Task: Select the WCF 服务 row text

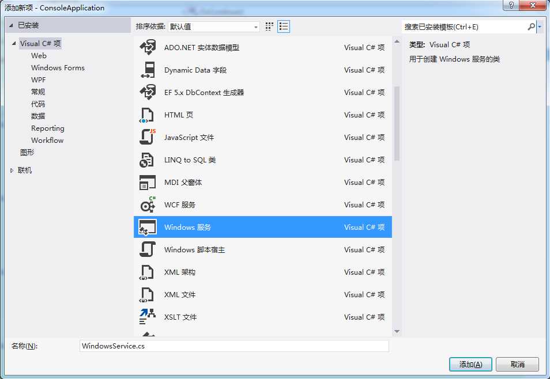Action: point(180,204)
